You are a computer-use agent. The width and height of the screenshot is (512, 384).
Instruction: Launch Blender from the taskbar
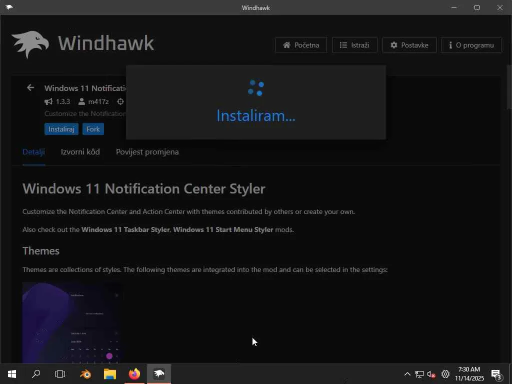[x=85, y=374]
